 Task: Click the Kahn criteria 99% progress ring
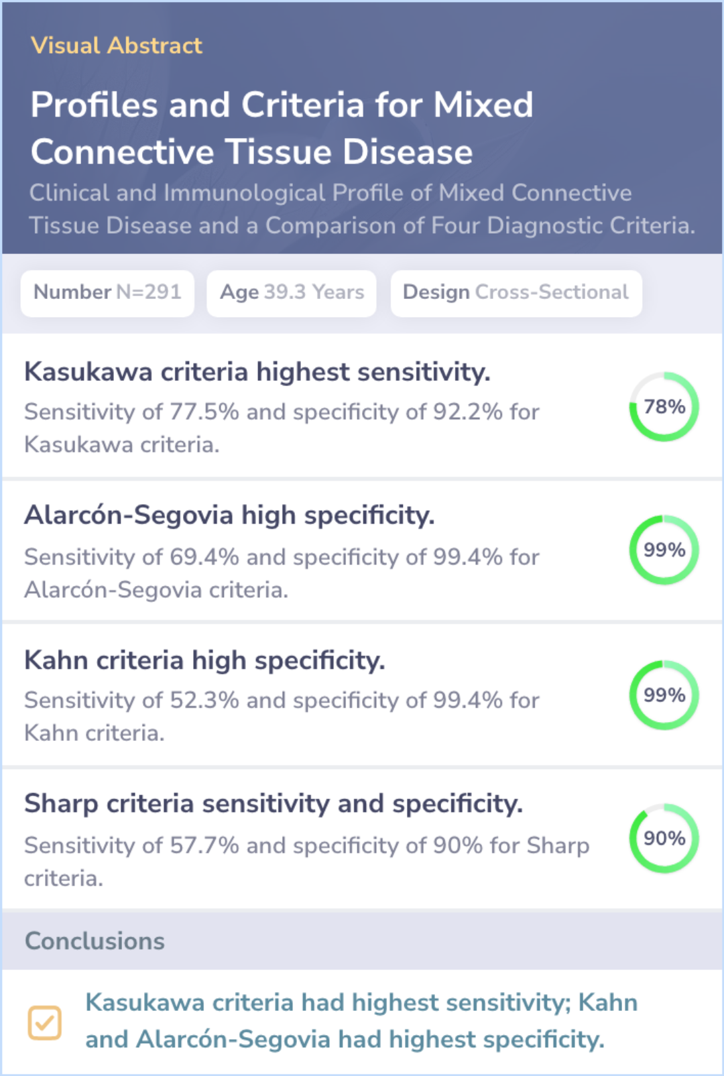(x=664, y=695)
